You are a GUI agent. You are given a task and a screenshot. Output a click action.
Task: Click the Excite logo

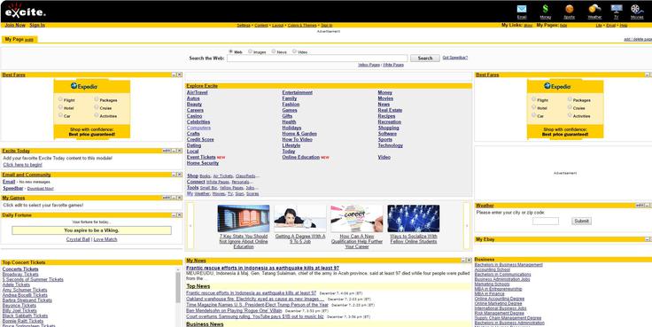tap(25, 12)
